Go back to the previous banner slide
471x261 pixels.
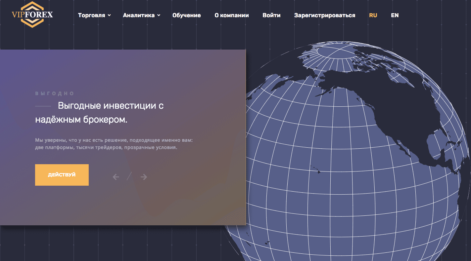coord(116,177)
